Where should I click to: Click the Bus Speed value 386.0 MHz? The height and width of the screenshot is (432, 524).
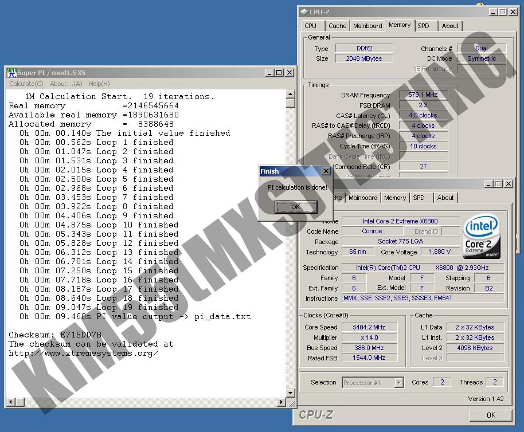pos(369,348)
